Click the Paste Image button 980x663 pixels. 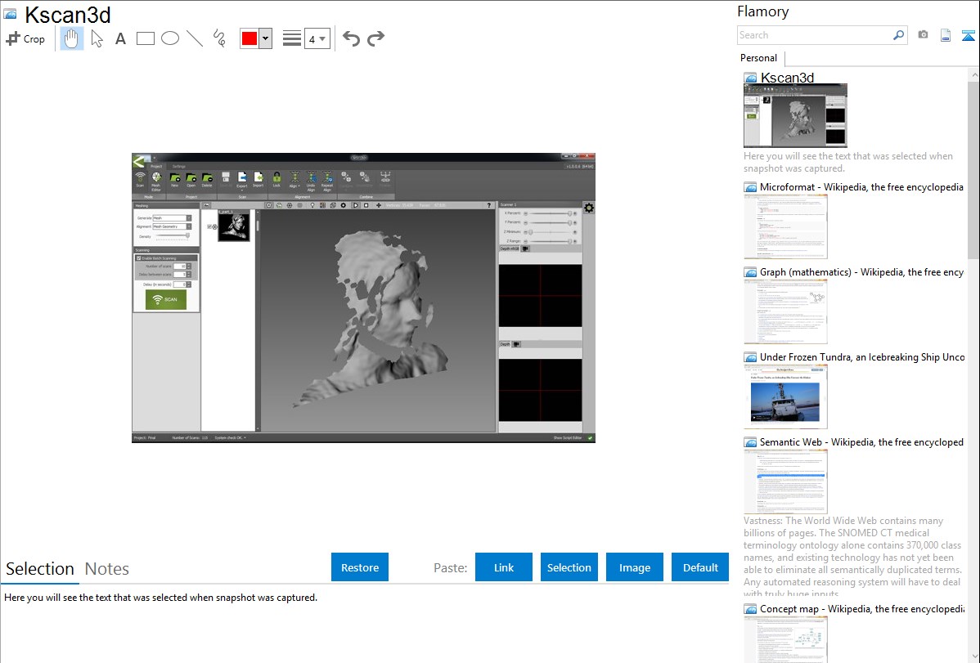click(x=634, y=567)
